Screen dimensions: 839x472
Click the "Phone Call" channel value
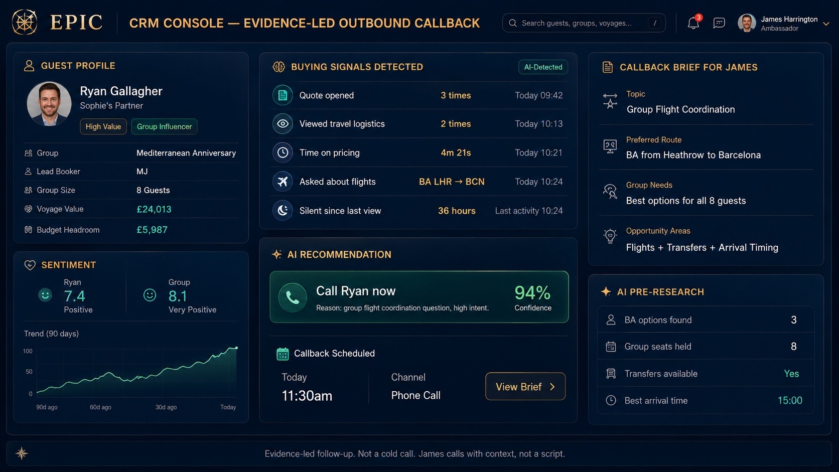(415, 395)
